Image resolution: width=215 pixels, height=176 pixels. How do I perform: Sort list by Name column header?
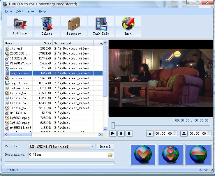(x=18, y=43)
